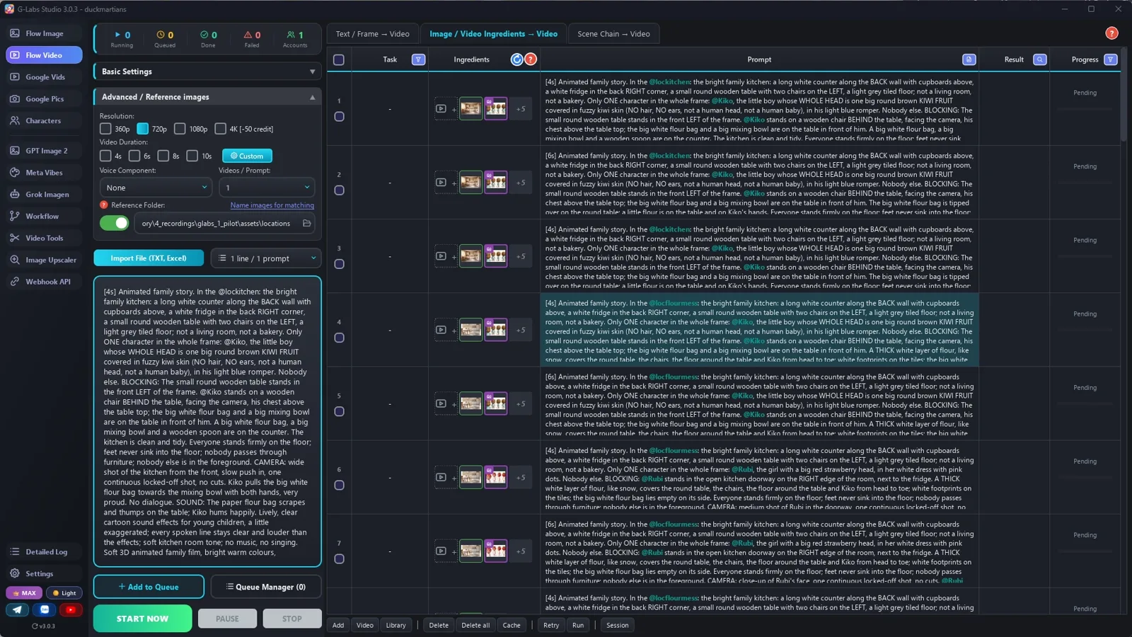This screenshot has height=637, width=1132.
Task: Click the prompt text area
Action: [207, 422]
